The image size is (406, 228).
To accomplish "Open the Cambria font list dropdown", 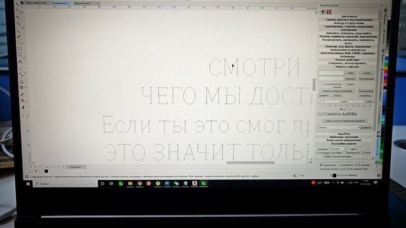I will [x=358, y=127].
